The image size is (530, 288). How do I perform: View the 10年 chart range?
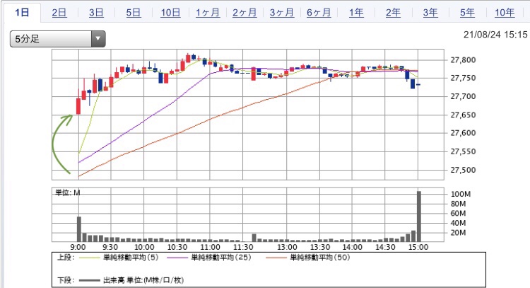[505, 13]
